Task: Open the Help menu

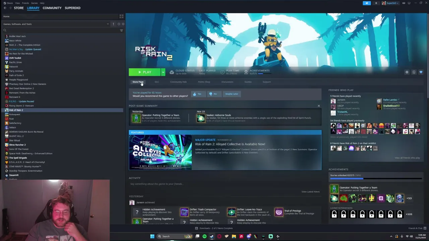Action: (42, 3)
